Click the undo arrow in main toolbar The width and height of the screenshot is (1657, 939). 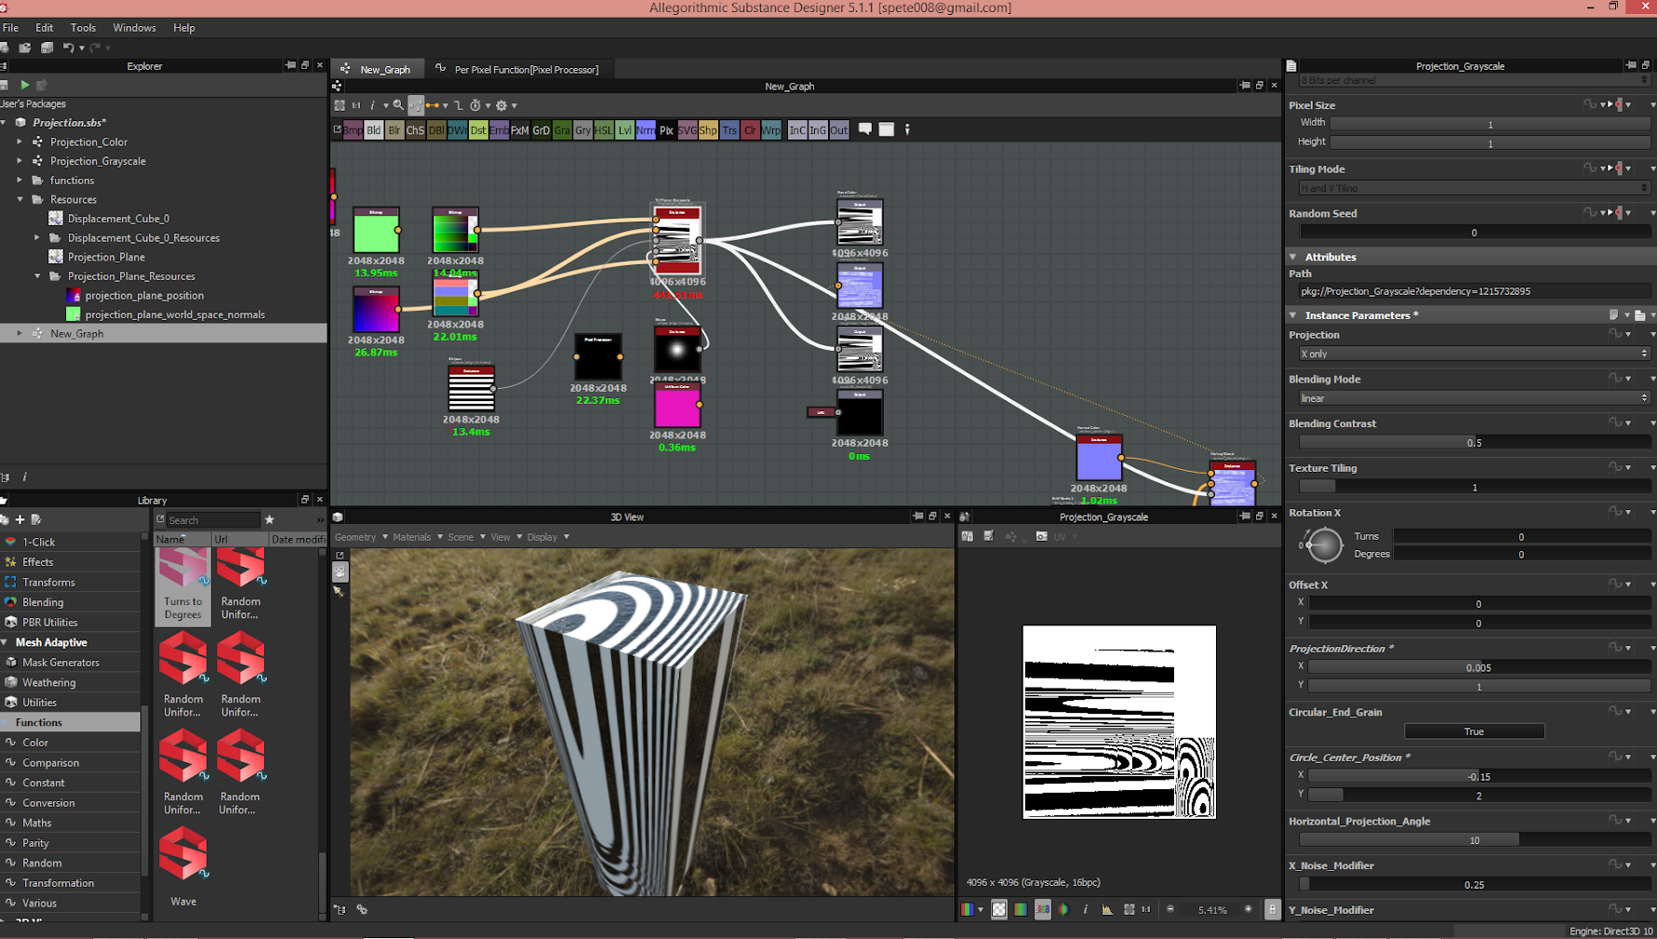pos(68,47)
